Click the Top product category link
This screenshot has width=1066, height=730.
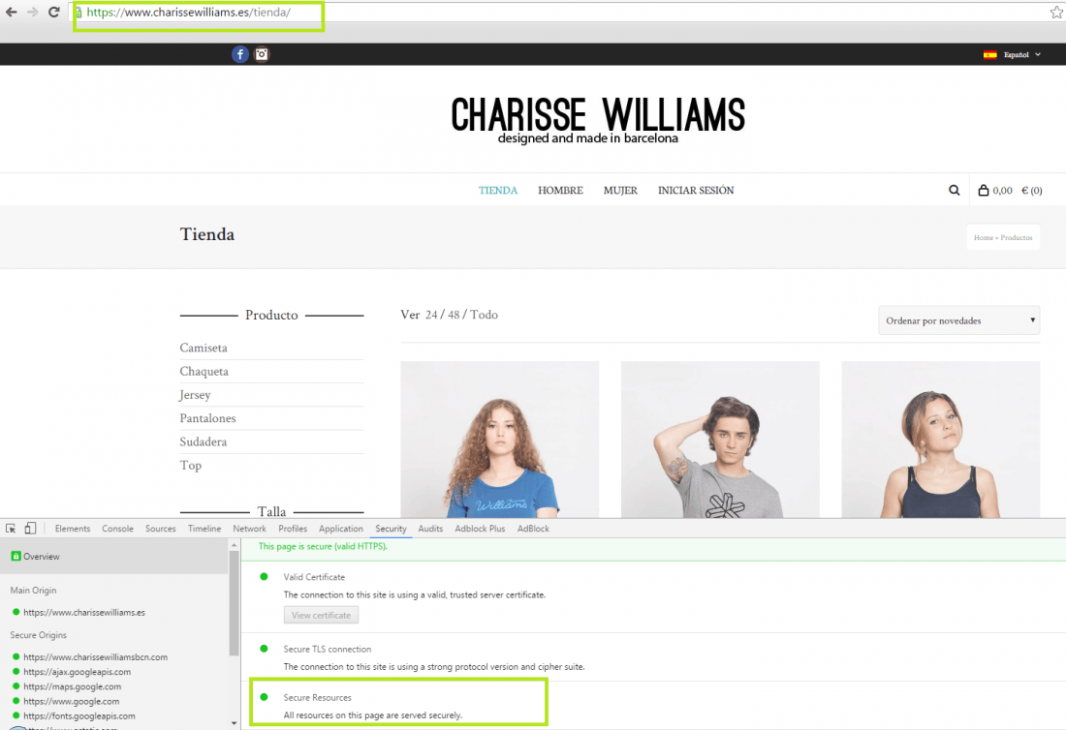pyautogui.click(x=190, y=466)
